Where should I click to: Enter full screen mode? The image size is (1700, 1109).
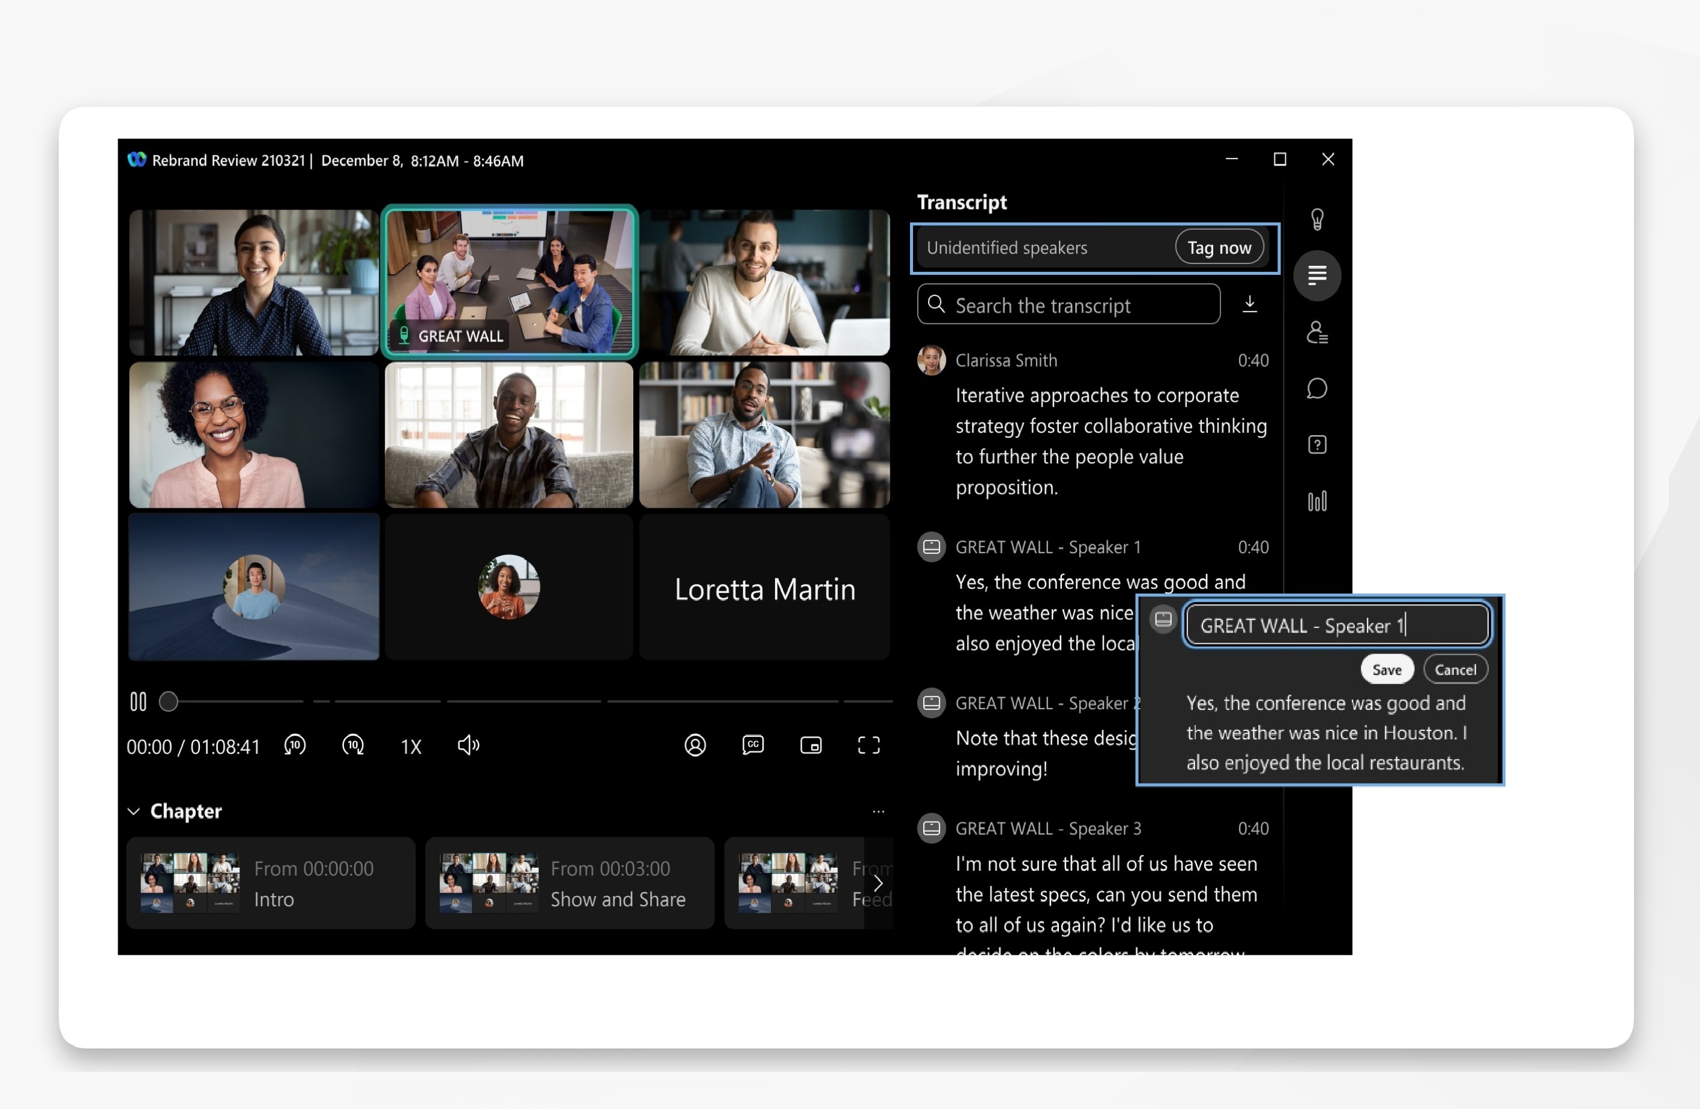pos(869,745)
